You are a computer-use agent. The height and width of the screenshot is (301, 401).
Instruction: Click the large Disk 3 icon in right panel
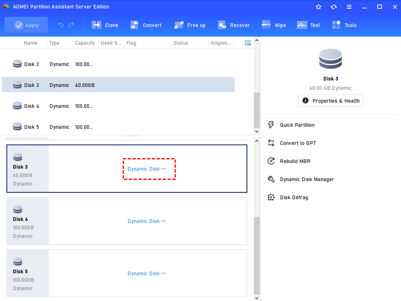coord(331,59)
